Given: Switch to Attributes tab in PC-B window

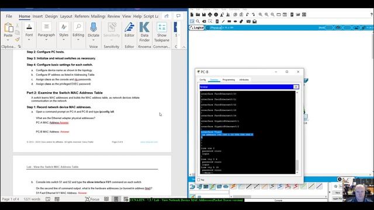Looking at the screenshot, I should pos(244,79).
